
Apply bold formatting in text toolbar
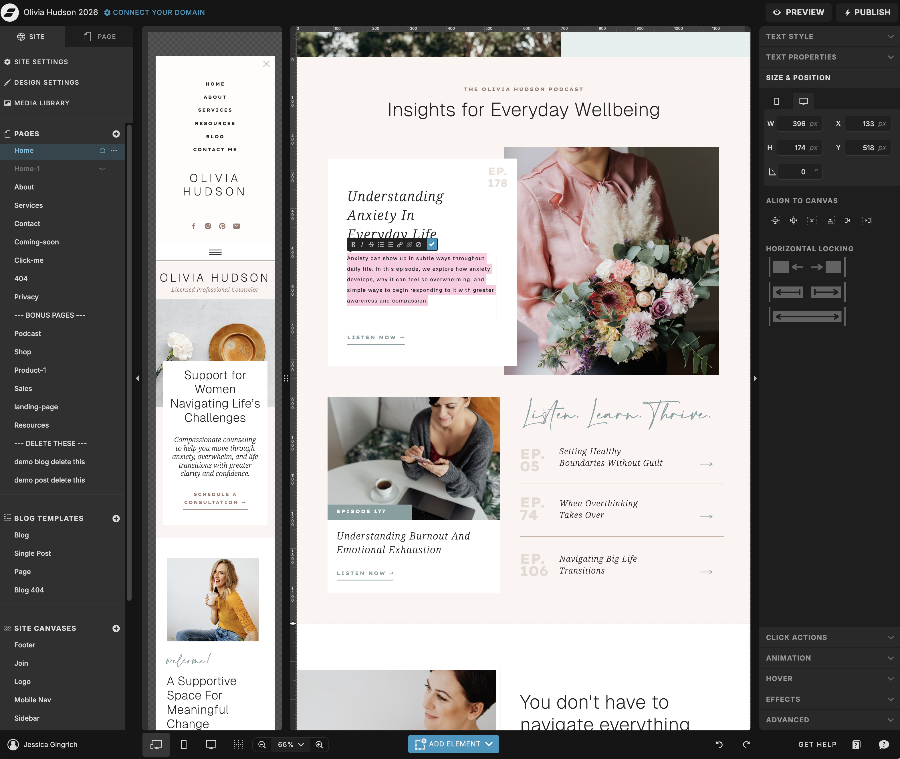pyautogui.click(x=353, y=244)
